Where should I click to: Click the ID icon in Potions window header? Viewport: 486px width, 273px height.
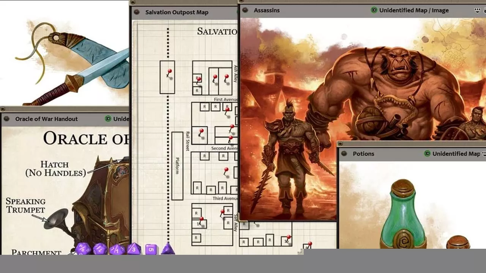click(x=427, y=154)
